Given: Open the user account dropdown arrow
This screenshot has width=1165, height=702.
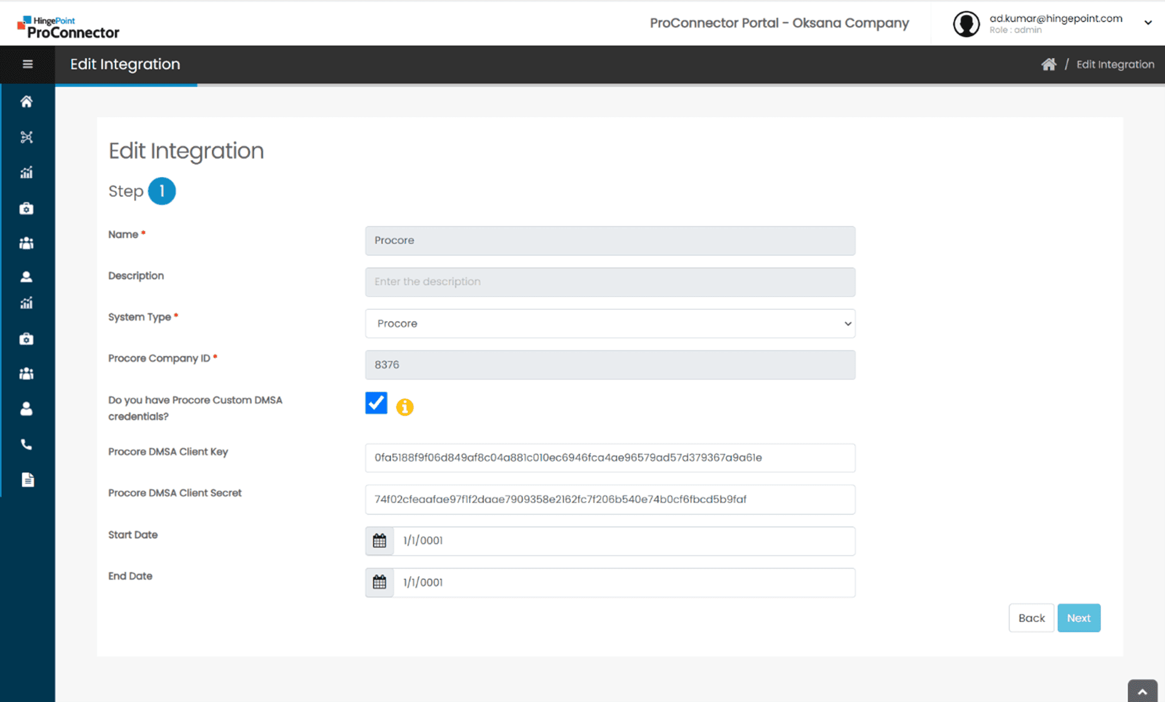Looking at the screenshot, I should pos(1148,23).
